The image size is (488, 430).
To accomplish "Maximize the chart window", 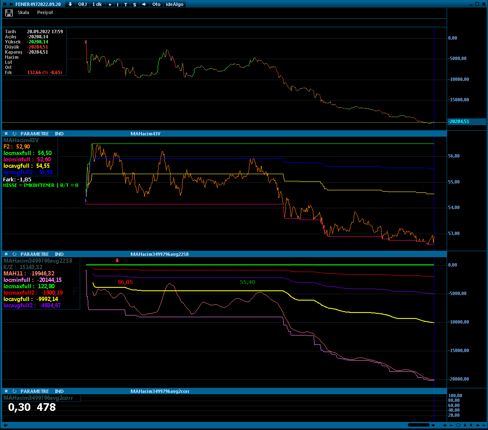I will 477,4.
